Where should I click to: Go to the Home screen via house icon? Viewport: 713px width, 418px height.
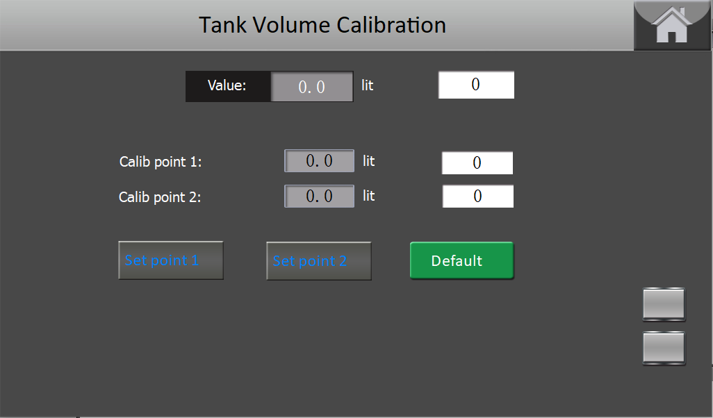click(671, 25)
